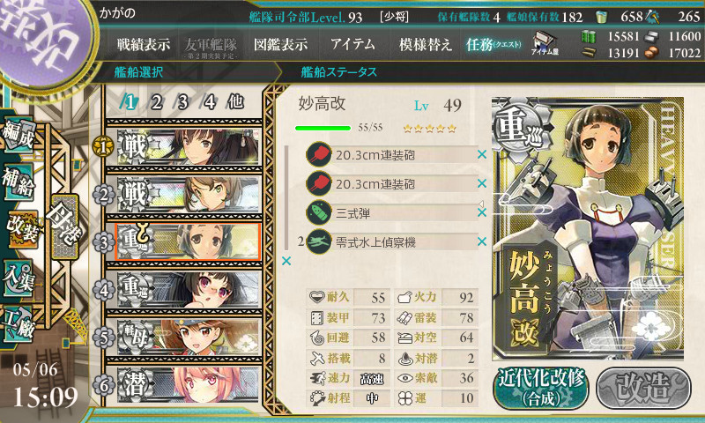
Task: Click the 零式水上偵察機 seaplane icon
Action: coord(319,241)
